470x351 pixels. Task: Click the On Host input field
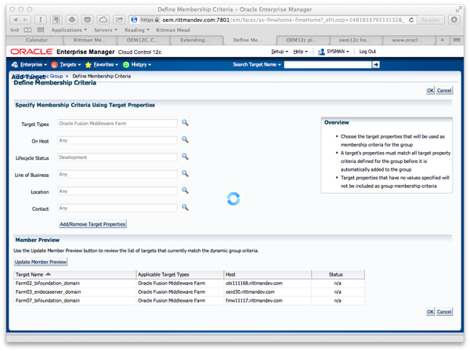point(117,140)
